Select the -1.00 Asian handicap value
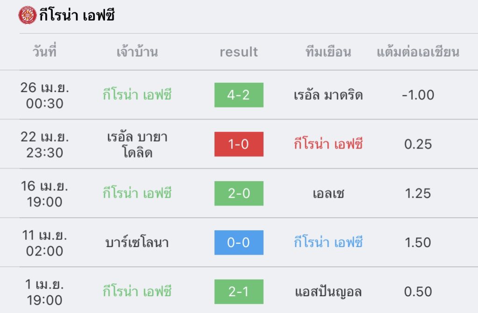Image resolution: width=478 pixels, height=313 pixels. [418, 95]
